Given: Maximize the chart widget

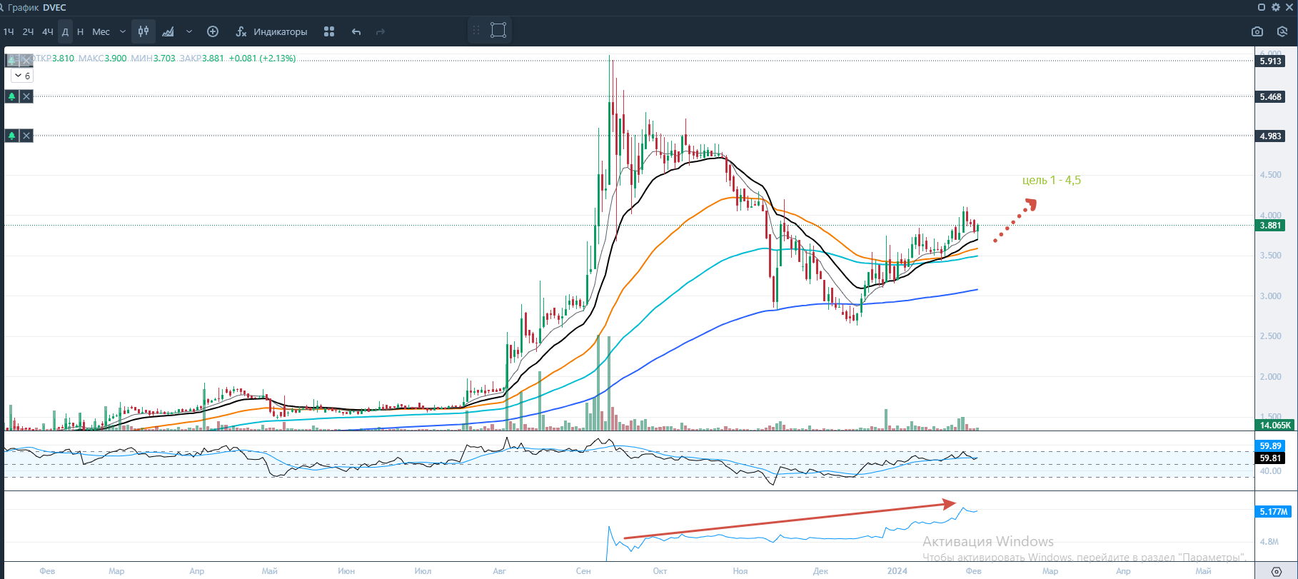Looking at the screenshot, I should [x=1262, y=7].
